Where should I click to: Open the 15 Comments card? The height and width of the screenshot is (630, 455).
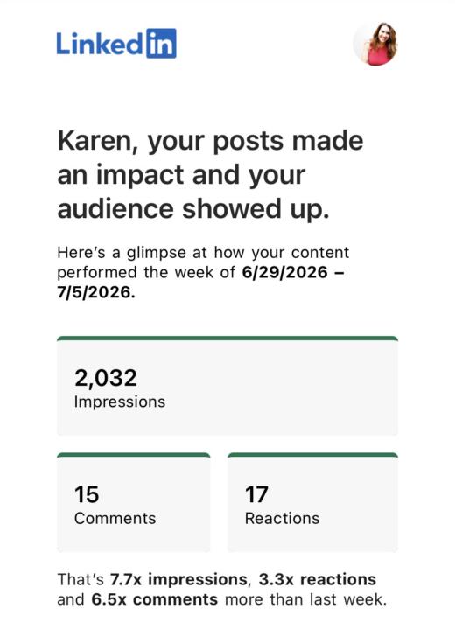point(134,502)
